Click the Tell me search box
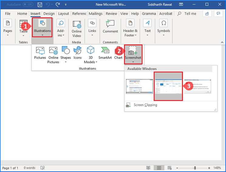The image size is (226, 172). [x=187, y=14]
